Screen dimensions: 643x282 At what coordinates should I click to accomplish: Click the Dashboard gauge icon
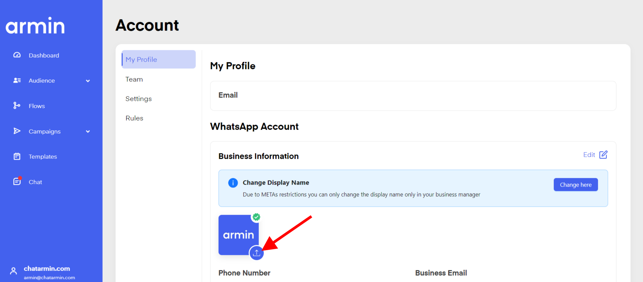pyautogui.click(x=17, y=55)
